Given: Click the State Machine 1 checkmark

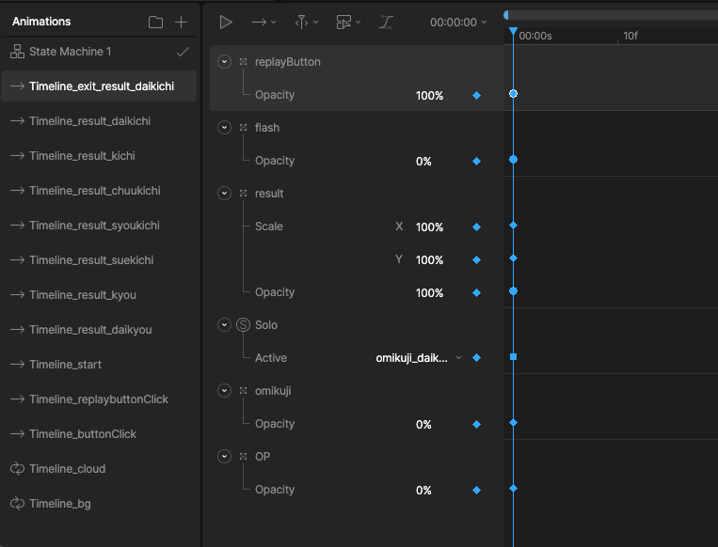Looking at the screenshot, I should (x=183, y=52).
